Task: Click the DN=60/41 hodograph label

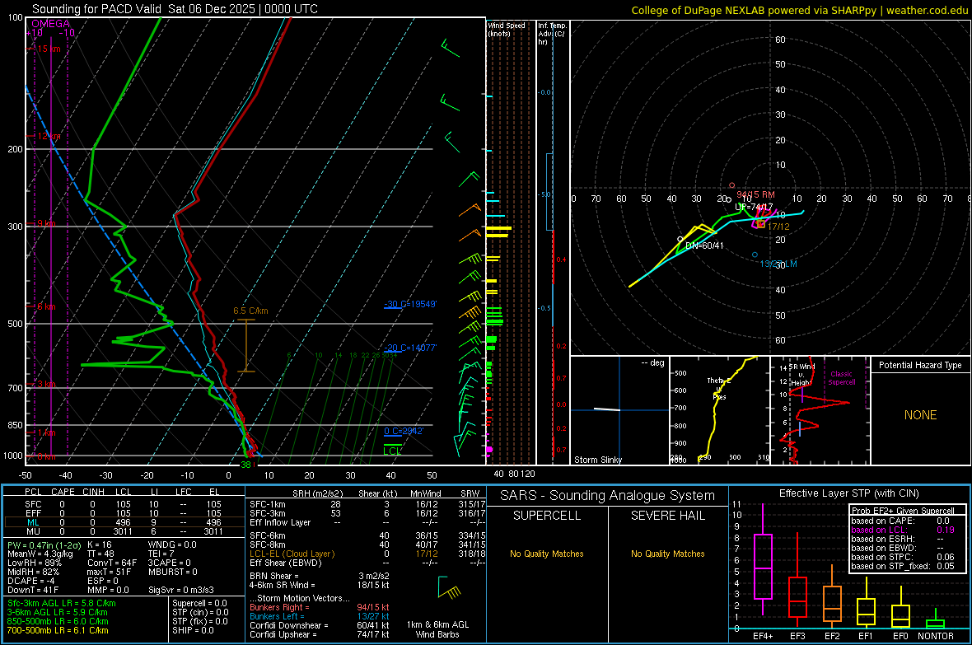Action: (704, 245)
